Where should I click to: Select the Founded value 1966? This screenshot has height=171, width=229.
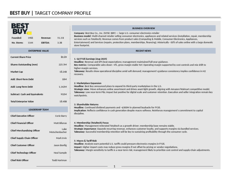(30, 38)
